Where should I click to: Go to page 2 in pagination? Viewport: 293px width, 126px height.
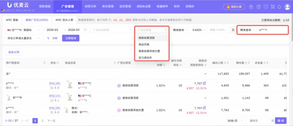click(42, 121)
